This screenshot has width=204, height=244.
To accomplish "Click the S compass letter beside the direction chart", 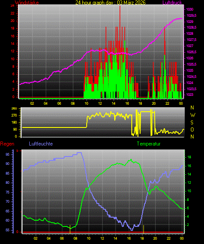I will coord(192,123).
